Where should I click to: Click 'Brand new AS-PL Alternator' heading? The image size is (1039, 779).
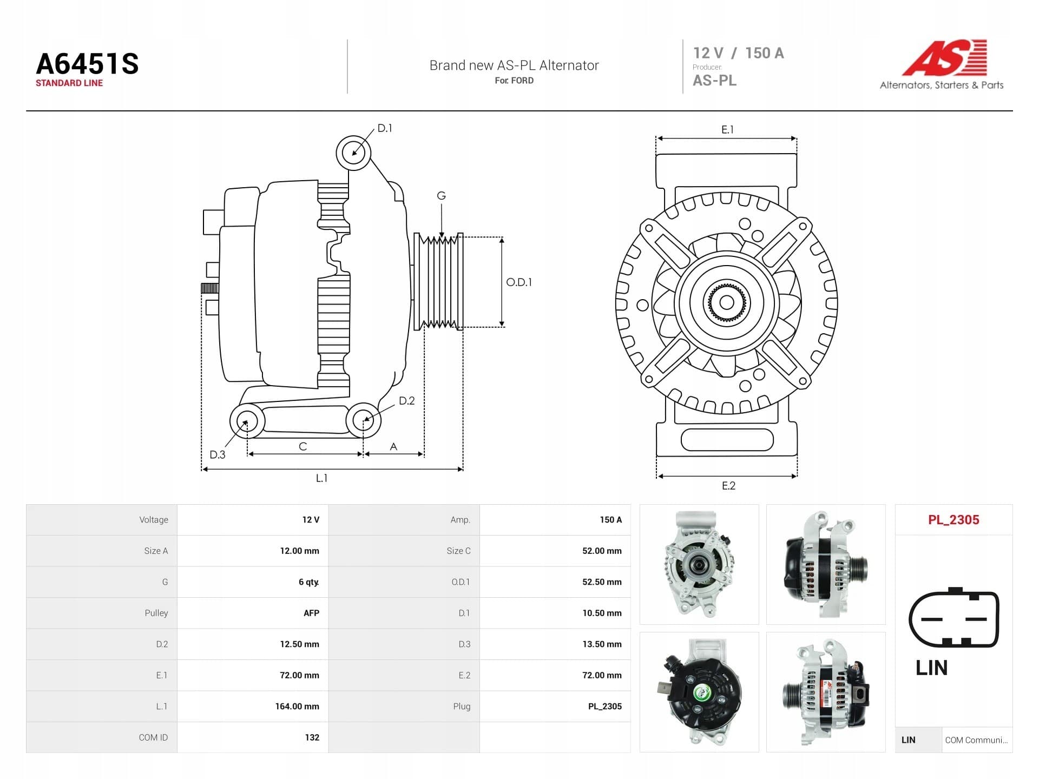(x=514, y=65)
